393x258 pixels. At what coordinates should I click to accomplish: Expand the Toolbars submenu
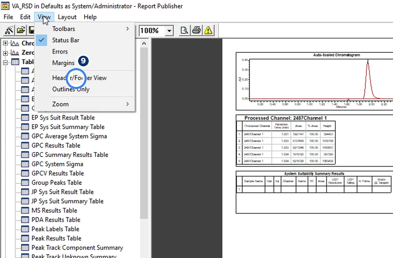click(84, 29)
